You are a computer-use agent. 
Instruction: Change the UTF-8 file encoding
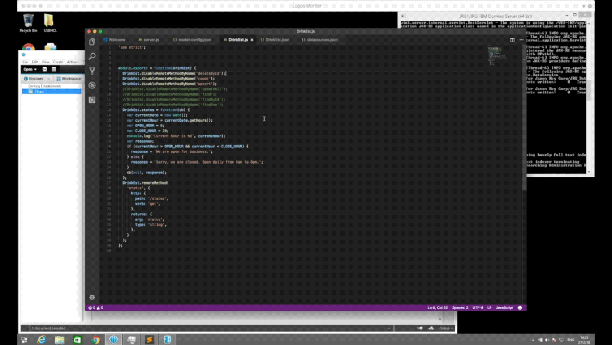click(478, 308)
